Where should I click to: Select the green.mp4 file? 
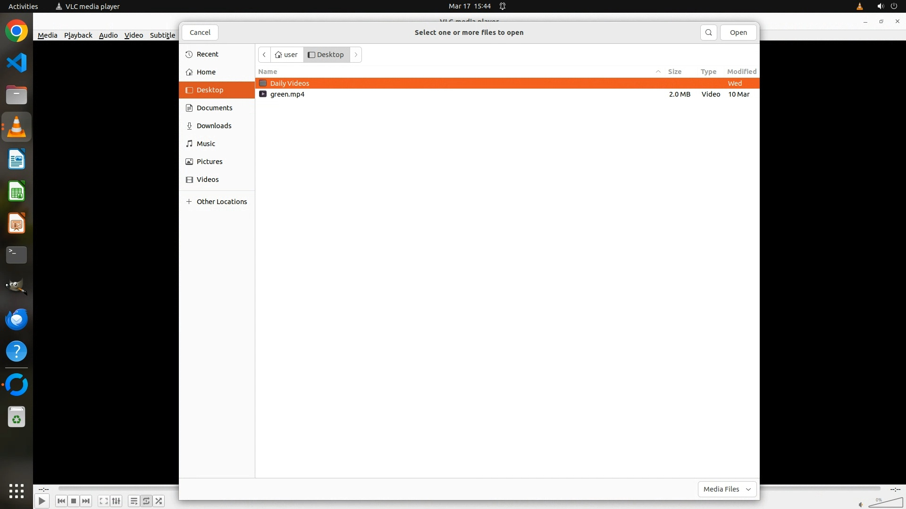pos(287,94)
